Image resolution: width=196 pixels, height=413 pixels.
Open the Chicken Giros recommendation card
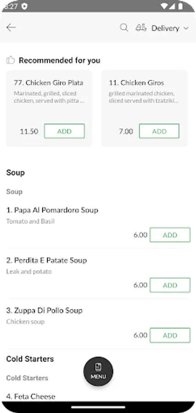point(145,108)
